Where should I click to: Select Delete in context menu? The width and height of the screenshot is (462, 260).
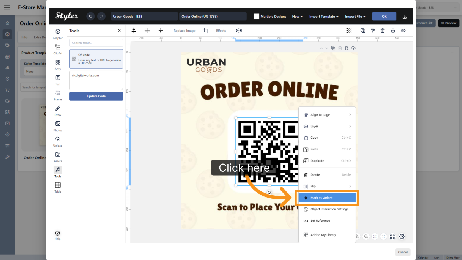327,175
